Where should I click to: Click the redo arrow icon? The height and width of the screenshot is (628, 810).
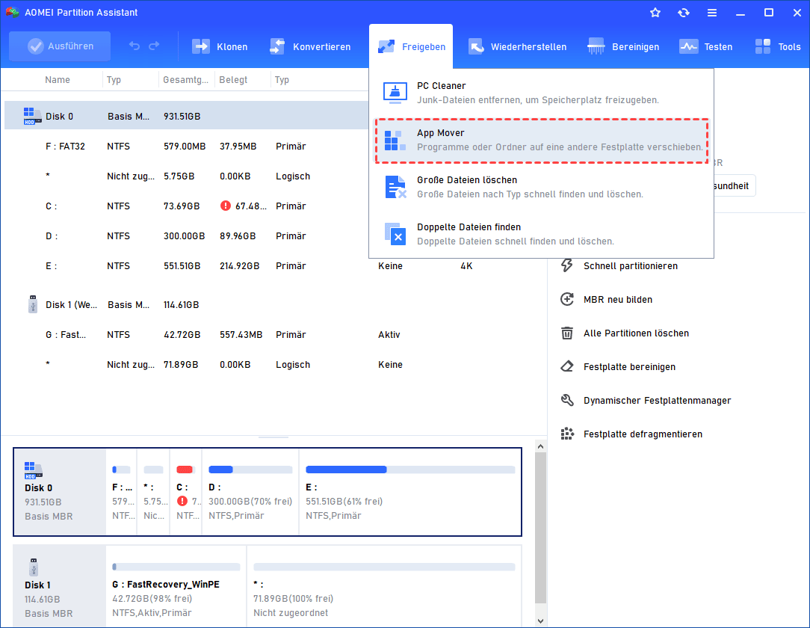154,46
